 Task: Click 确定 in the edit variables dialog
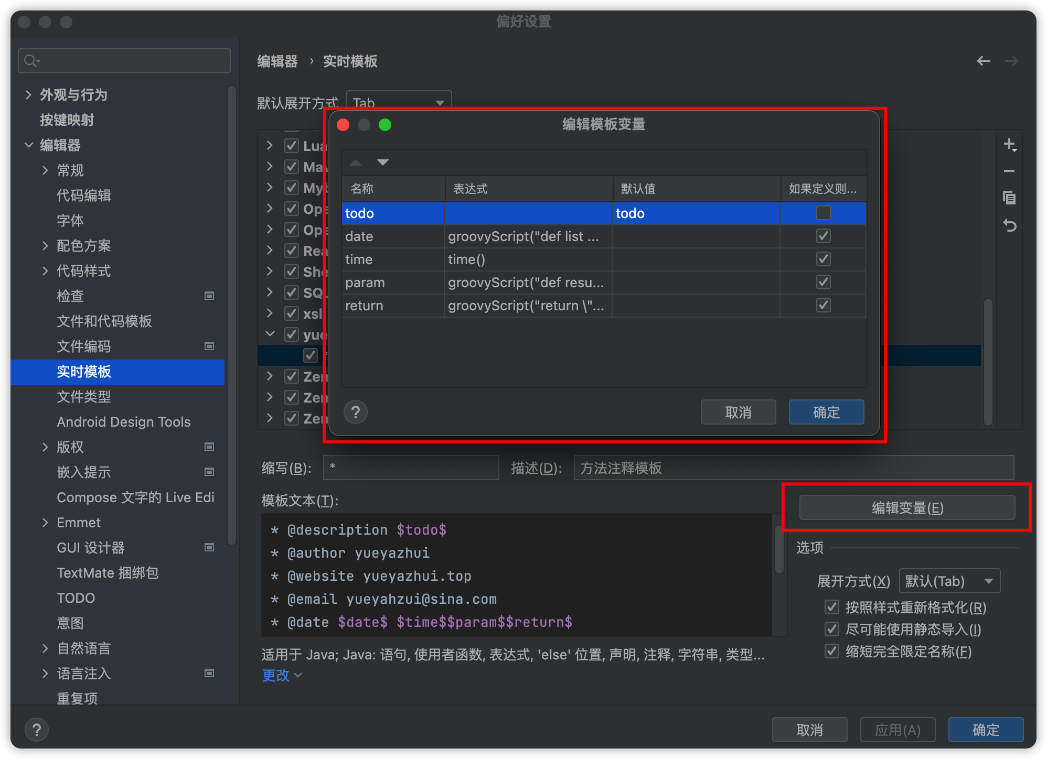click(826, 412)
